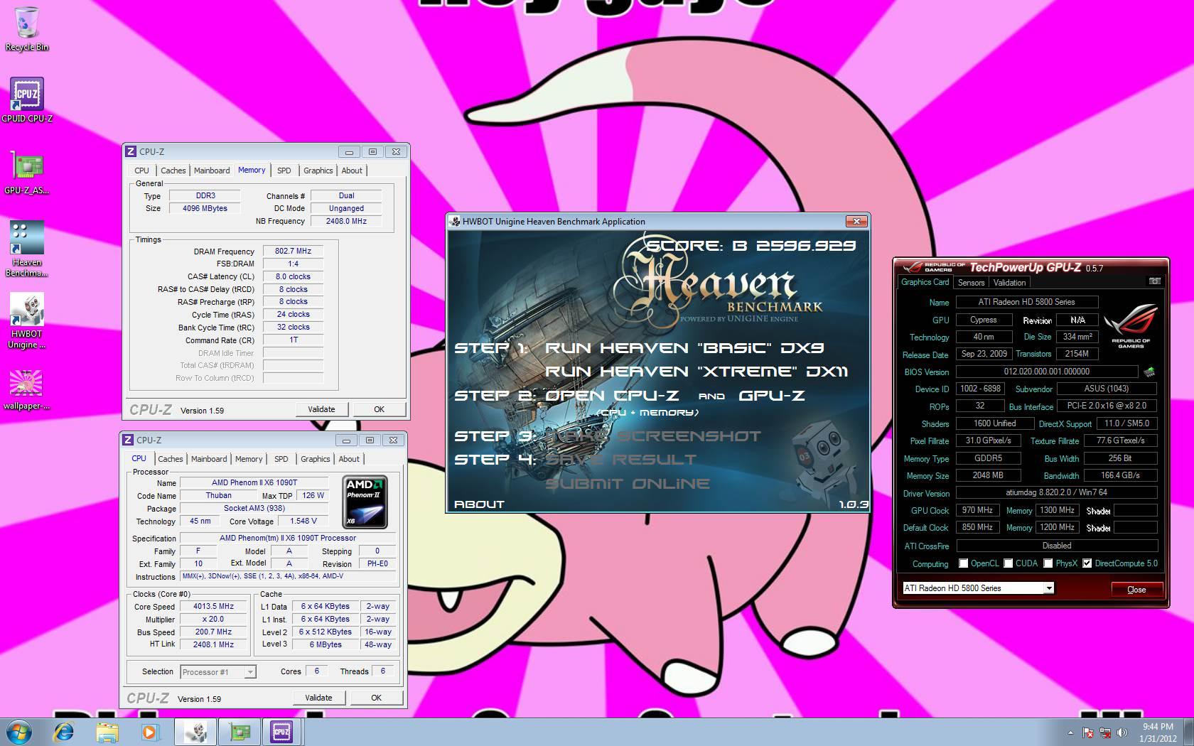Open Memory tab in lower CPU-Z window
This screenshot has height=746, width=1194.
[x=249, y=459]
